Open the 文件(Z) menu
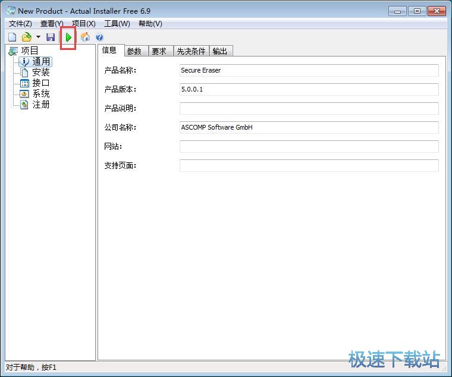This screenshot has width=452, height=377. (20, 24)
